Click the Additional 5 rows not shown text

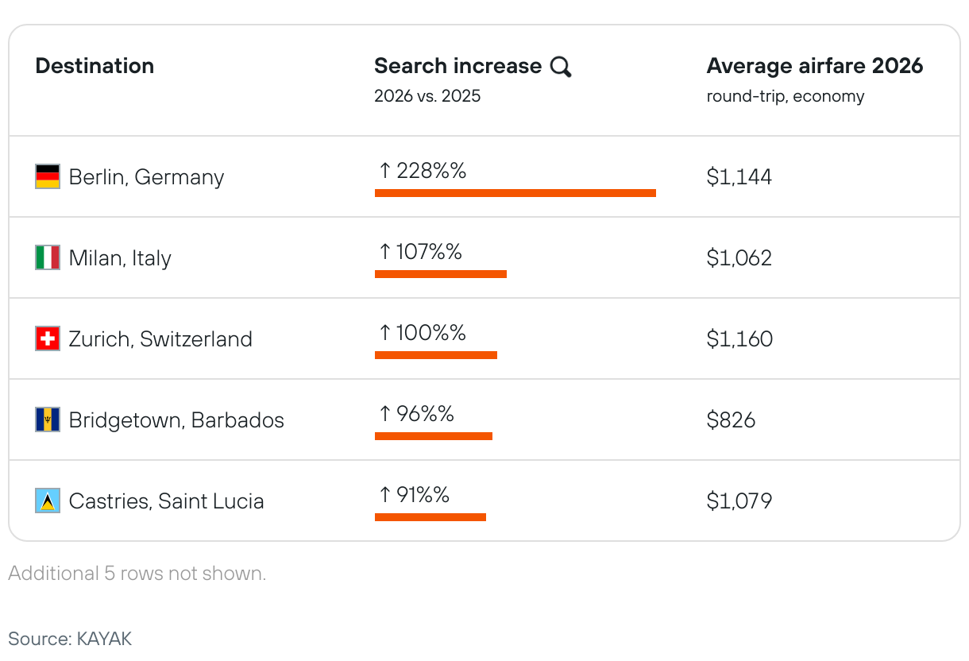click(x=137, y=574)
